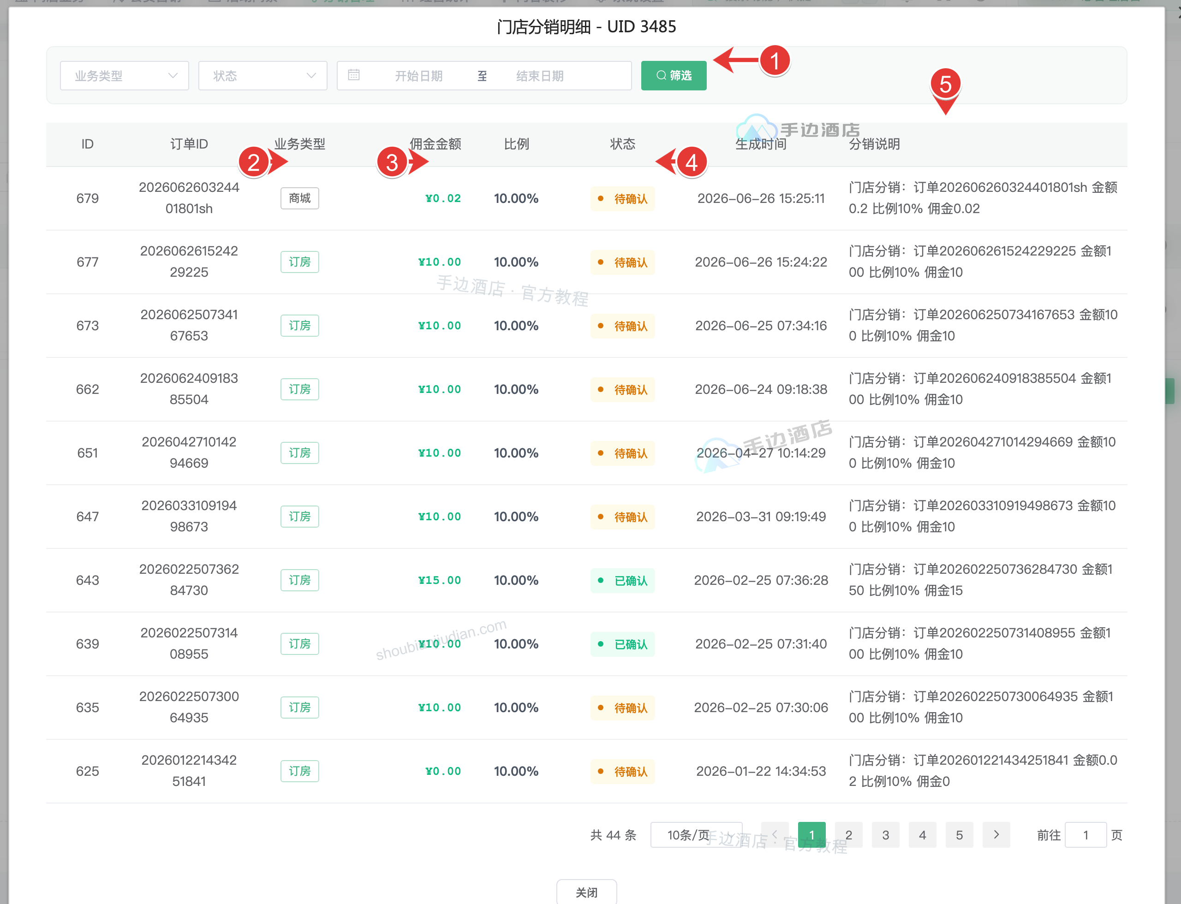
Task: Click the ID cell 651
Action: point(87,452)
